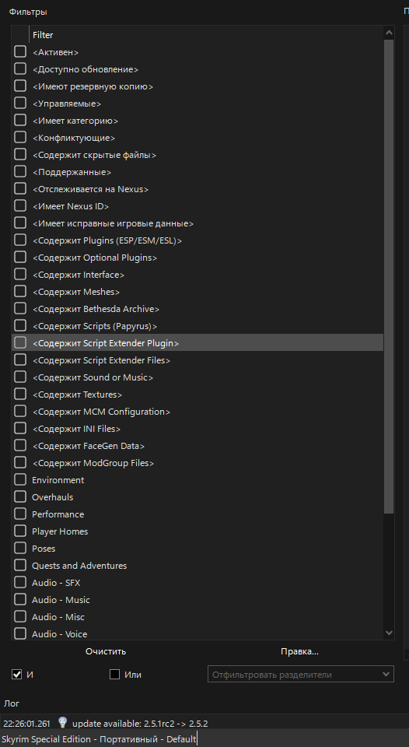409x747 pixels.
Task: Click the Очистить button
Action: pos(106,651)
